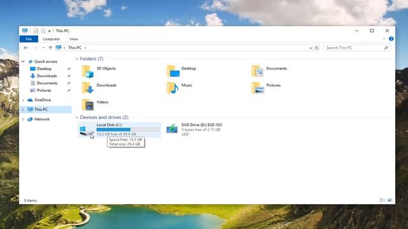Click the 'Local Disk (C:)' label

tap(109, 125)
